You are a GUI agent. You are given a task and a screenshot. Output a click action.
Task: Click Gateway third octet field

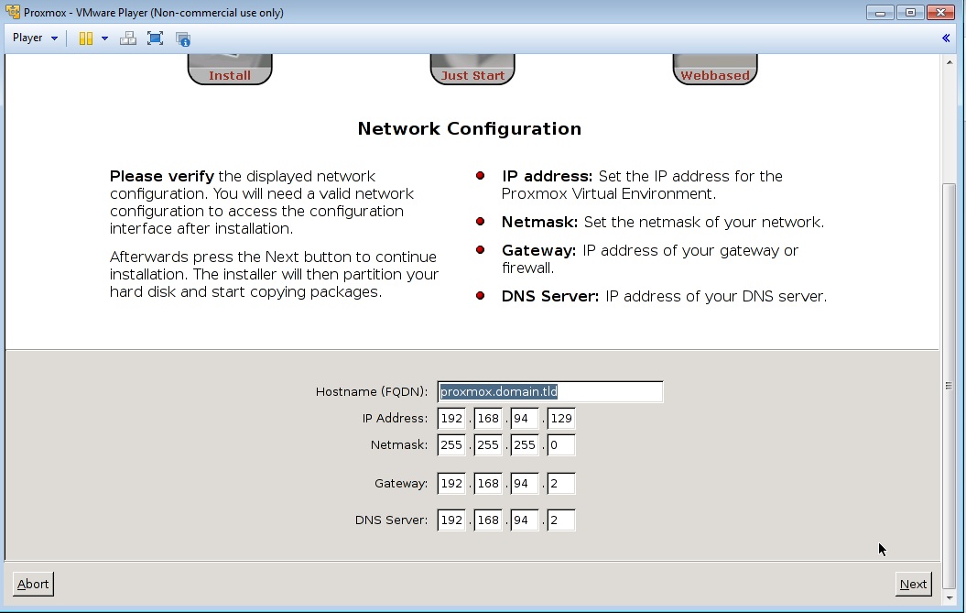click(525, 484)
